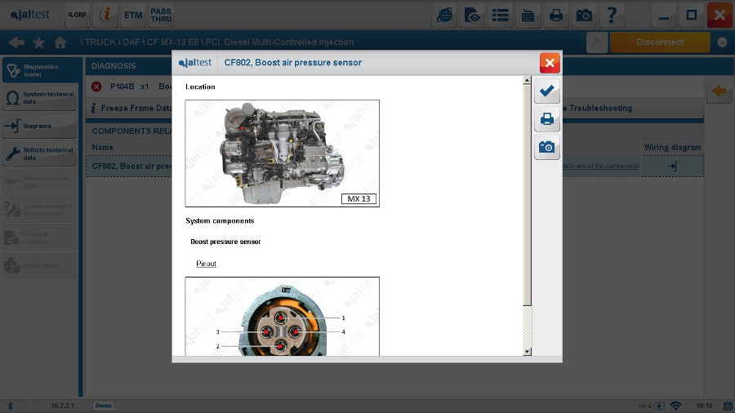Open the list view icon
The height and width of the screenshot is (413, 735).
click(500, 16)
